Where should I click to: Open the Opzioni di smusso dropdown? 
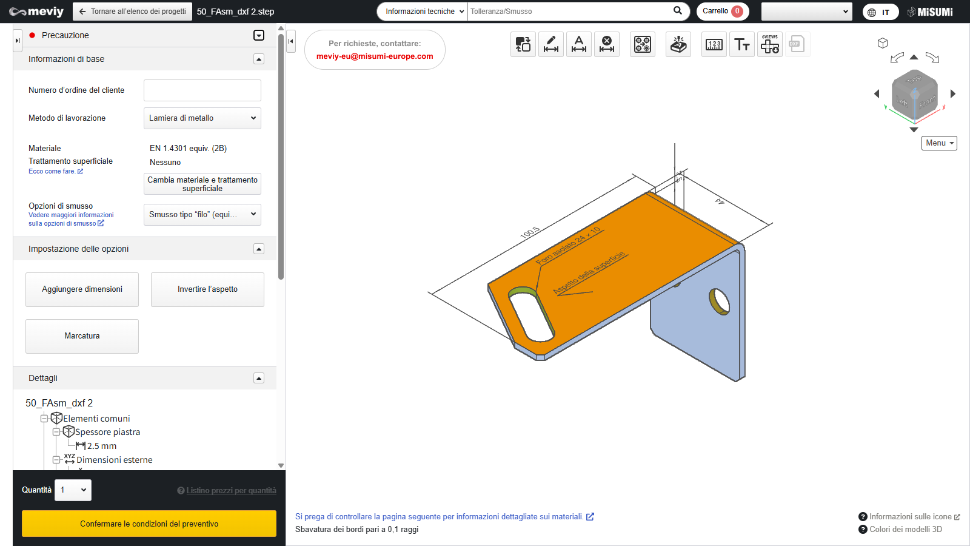(202, 214)
